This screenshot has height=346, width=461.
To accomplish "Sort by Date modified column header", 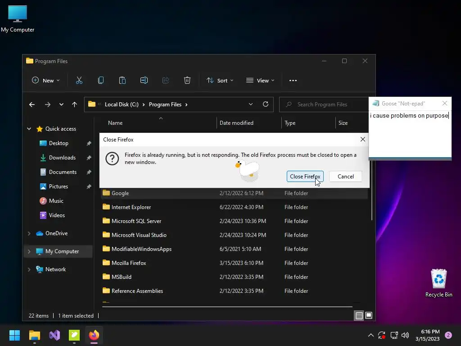I will pos(236,123).
